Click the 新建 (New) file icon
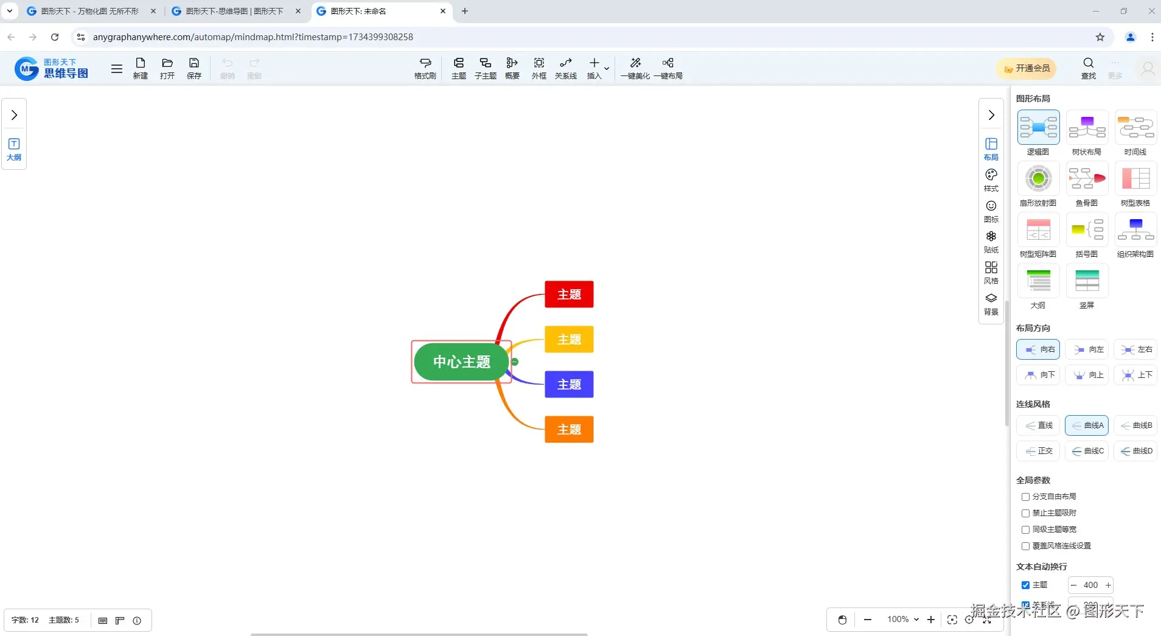This screenshot has width=1161, height=636. pos(141,68)
